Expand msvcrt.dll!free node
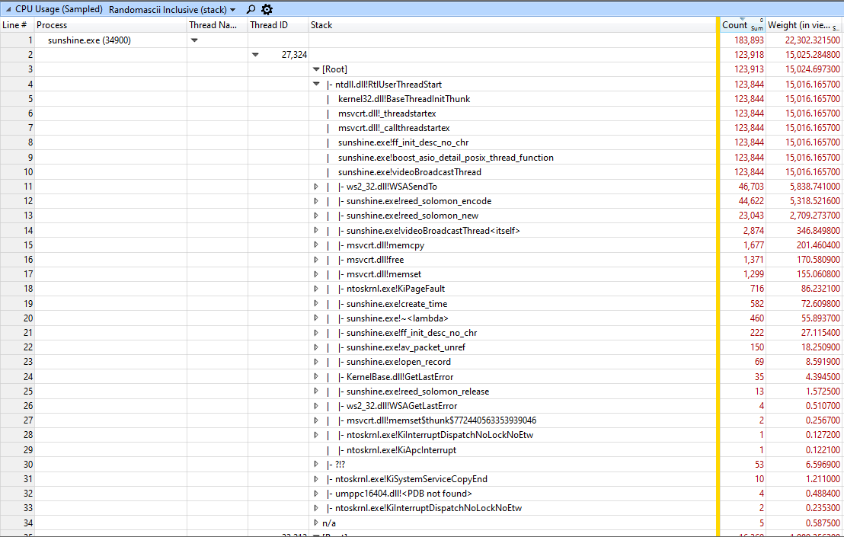Screen dimensions: 844x537 coord(316,259)
